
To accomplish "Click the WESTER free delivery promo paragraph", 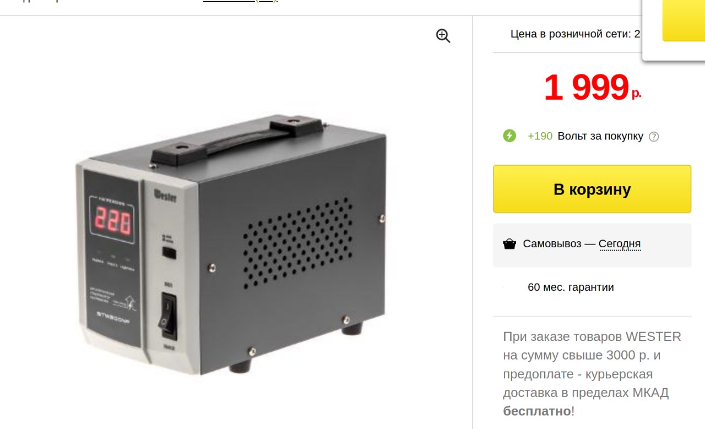I will click(592, 374).
